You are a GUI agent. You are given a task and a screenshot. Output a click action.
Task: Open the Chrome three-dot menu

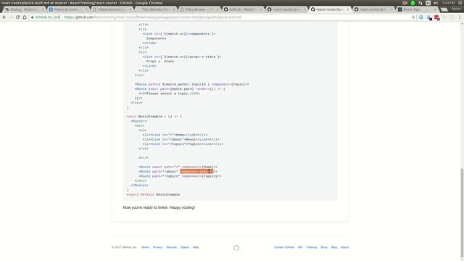[460, 17]
